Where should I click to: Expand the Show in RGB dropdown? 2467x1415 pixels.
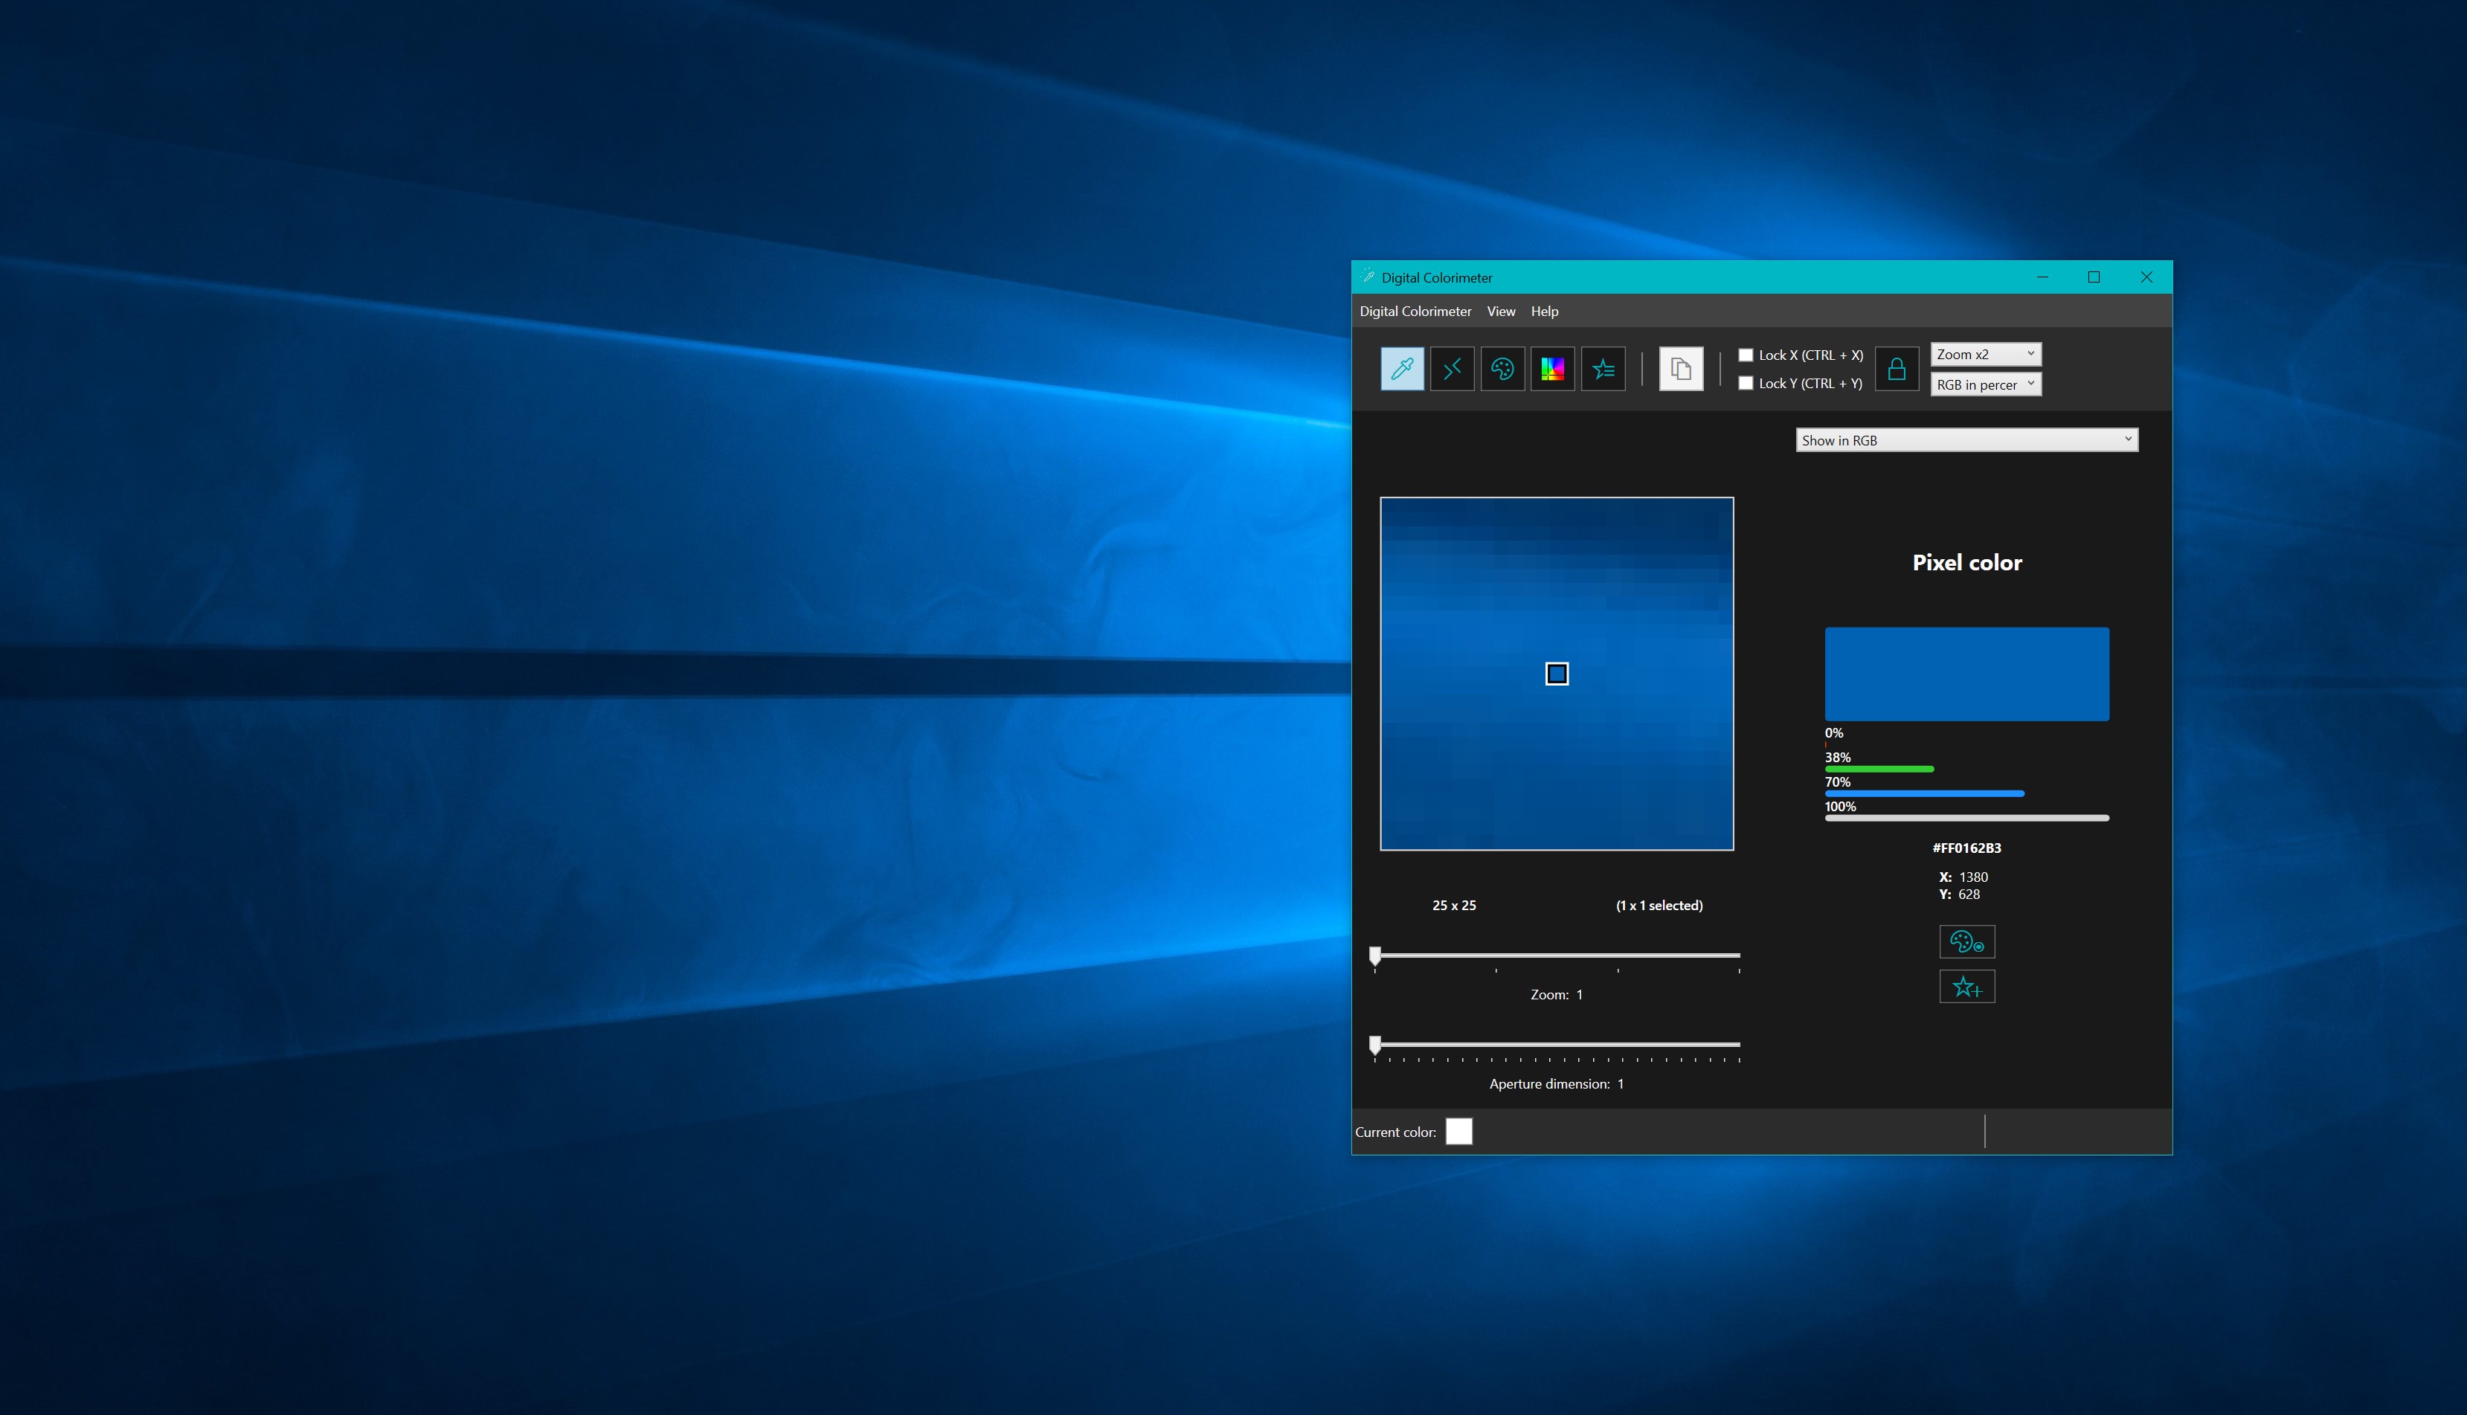pos(1966,440)
